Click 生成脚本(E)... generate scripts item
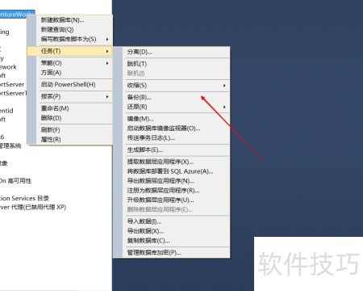The width and height of the screenshot is (363, 291). pos(145,150)
